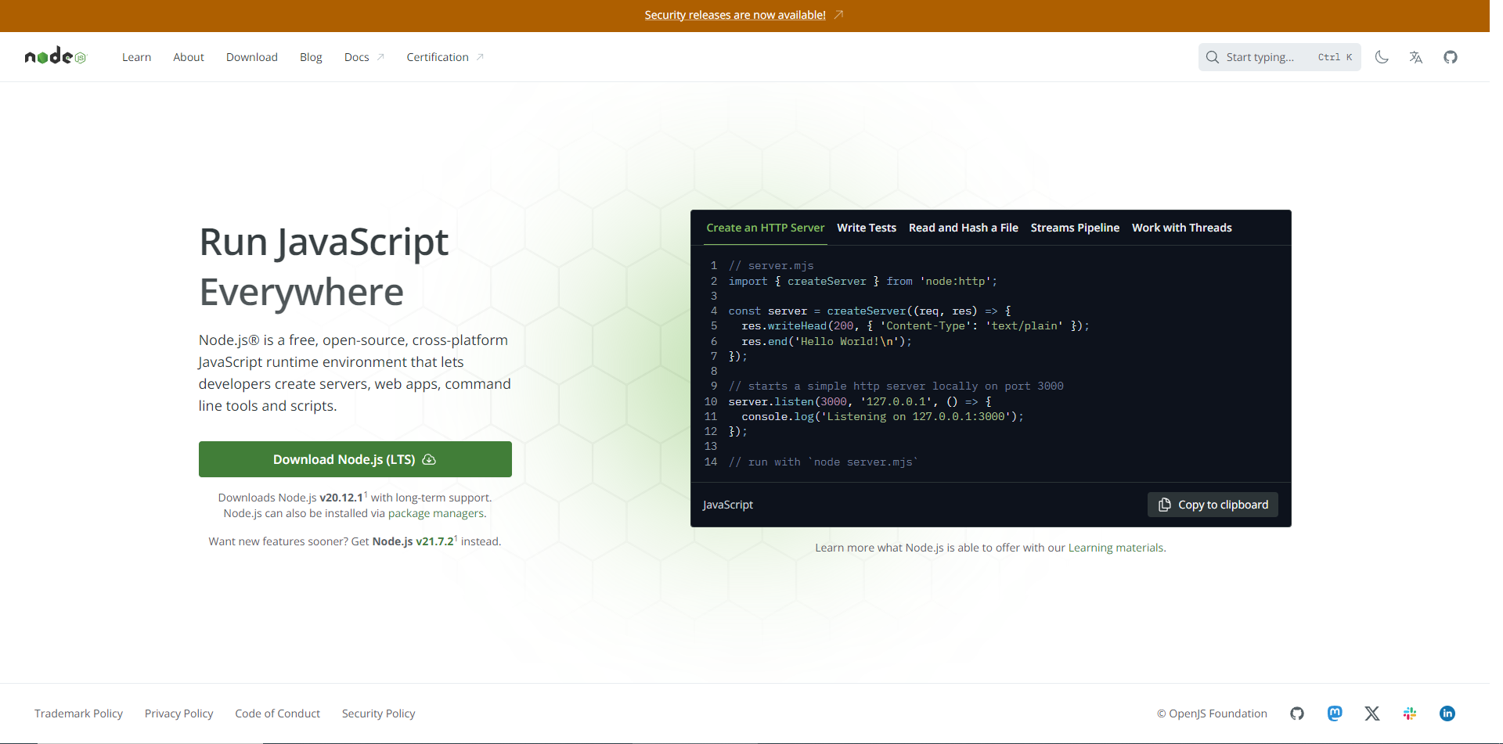Screen dimensions: 1503x744
Task: Click the Run JavaScript Everywhere heading
Action: [x=324, y=267]
